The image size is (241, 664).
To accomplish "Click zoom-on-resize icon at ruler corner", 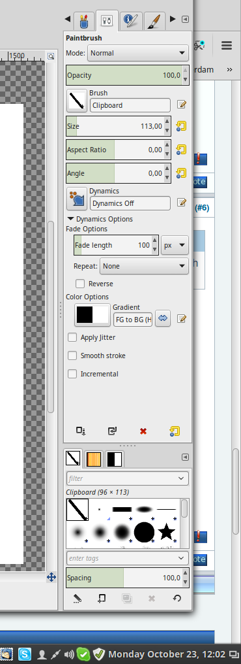I will point(51,56).
